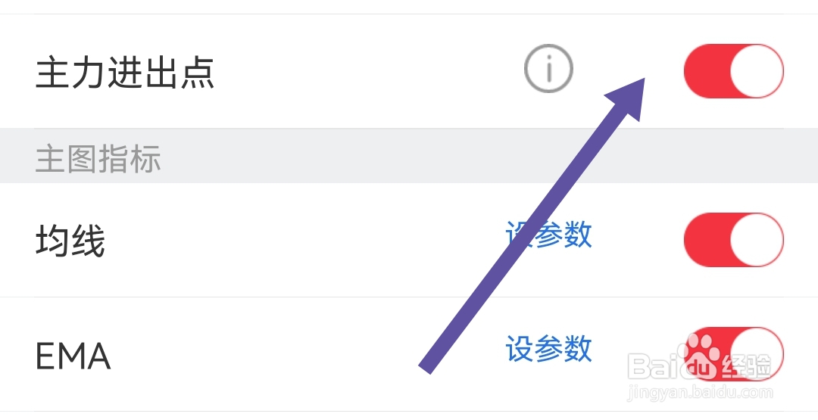Tap the white knob of EMA switch

point(757,354)
